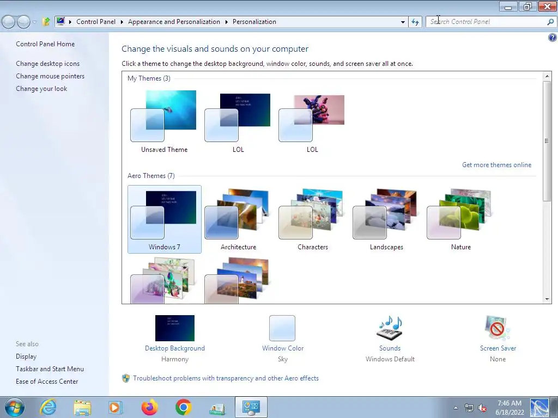Open Windows Media Player from the taskbar
The width and height of the screenshot is (558, 418).
click(x=116, y=407)
